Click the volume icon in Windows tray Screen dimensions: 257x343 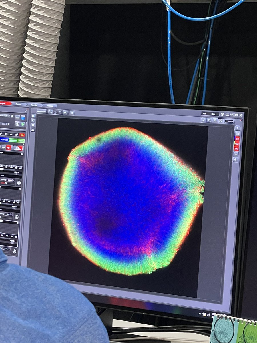[208, 315]
